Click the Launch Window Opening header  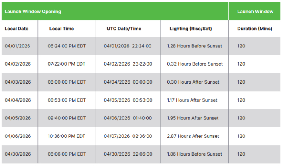[33, 12]
